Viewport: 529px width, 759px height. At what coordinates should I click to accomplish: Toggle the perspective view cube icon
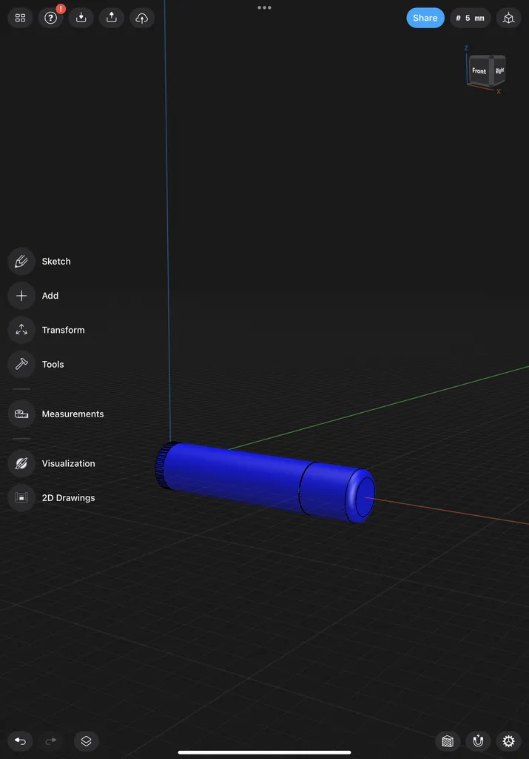[x=509, y=18]
